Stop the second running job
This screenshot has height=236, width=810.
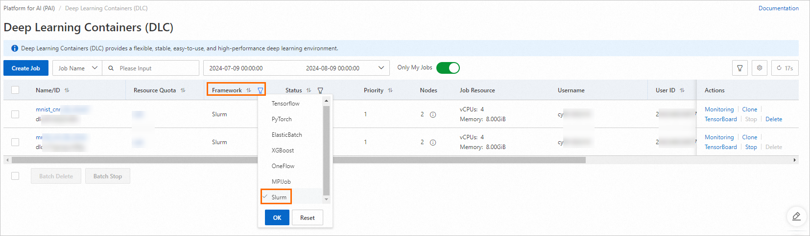coord(751,147)
